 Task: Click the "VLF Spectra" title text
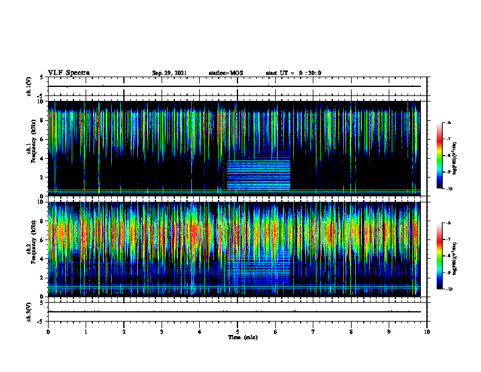point(69,73)
